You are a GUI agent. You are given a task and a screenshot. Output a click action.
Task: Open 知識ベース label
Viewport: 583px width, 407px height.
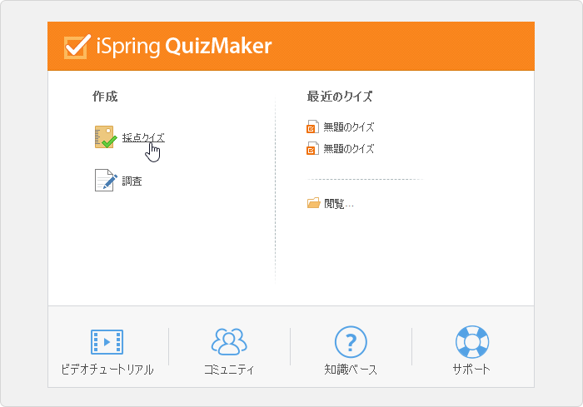[x=351, y=370]
